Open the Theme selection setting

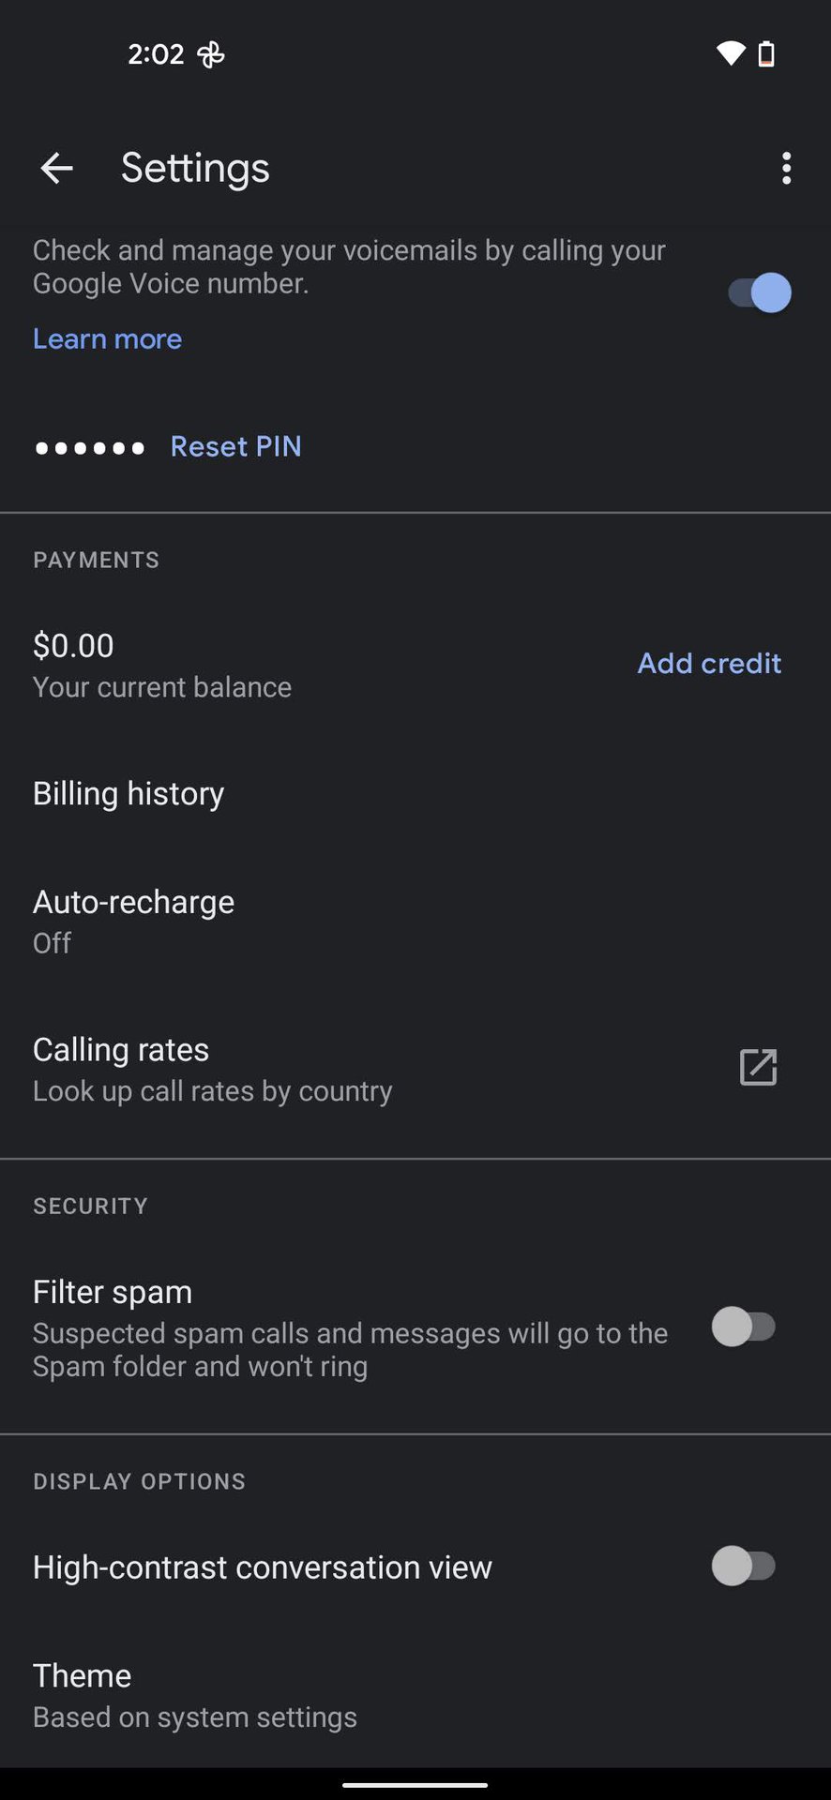[x=194, y=1695]
